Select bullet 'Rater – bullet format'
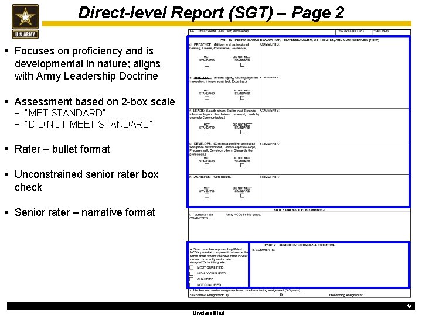Screen dimensions: 422x316 point(62,149)
